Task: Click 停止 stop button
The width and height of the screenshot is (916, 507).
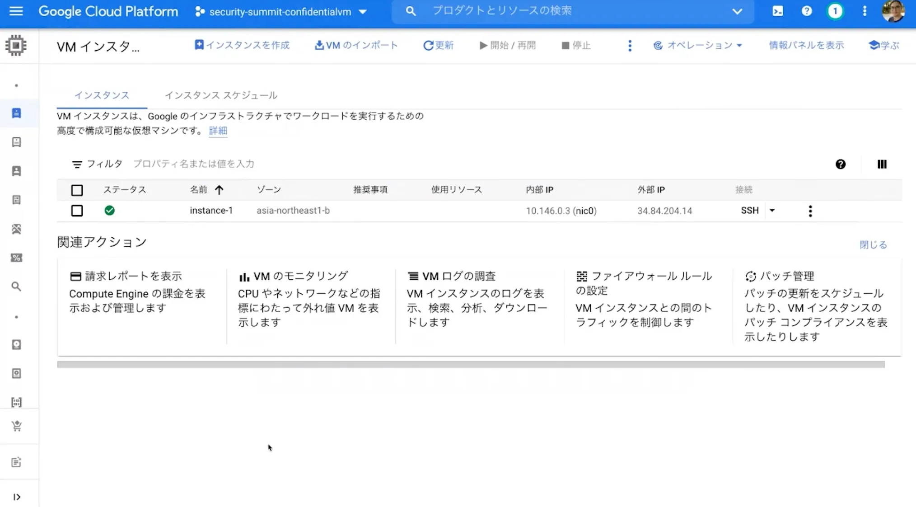Action: pyautogui.click(x=576, y=45)
